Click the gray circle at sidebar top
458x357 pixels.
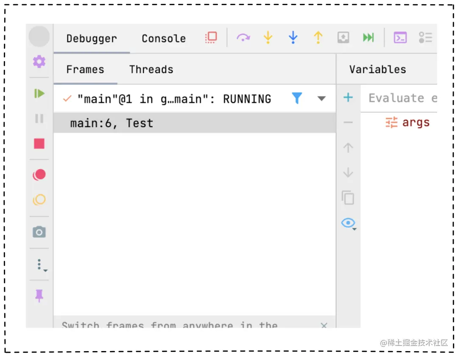[x=39, y=36]
